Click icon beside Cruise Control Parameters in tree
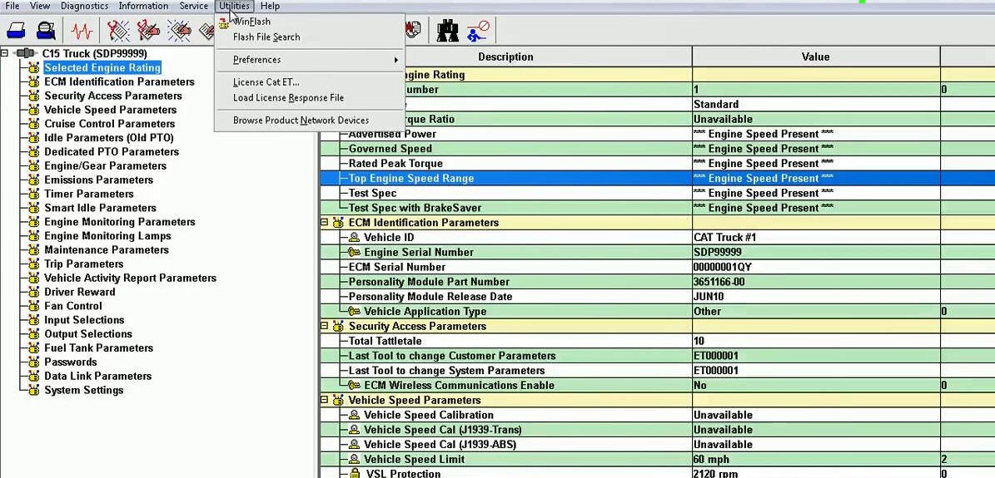Image resolution: width=995 pixels, height=478 pixels. (33, 124)
